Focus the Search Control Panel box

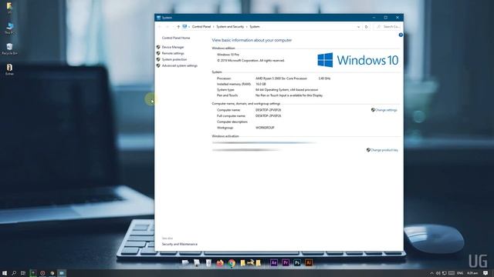(387, 27)
